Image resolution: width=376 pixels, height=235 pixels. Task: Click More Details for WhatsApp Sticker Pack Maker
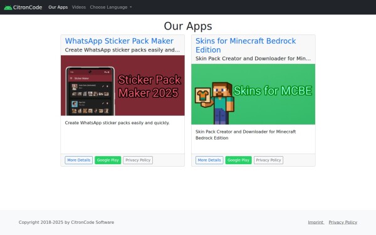click(x=79, y=160)
